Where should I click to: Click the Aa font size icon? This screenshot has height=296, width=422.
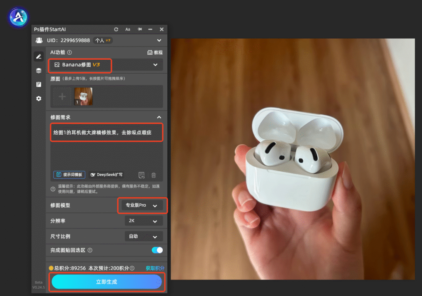point(128,29)
